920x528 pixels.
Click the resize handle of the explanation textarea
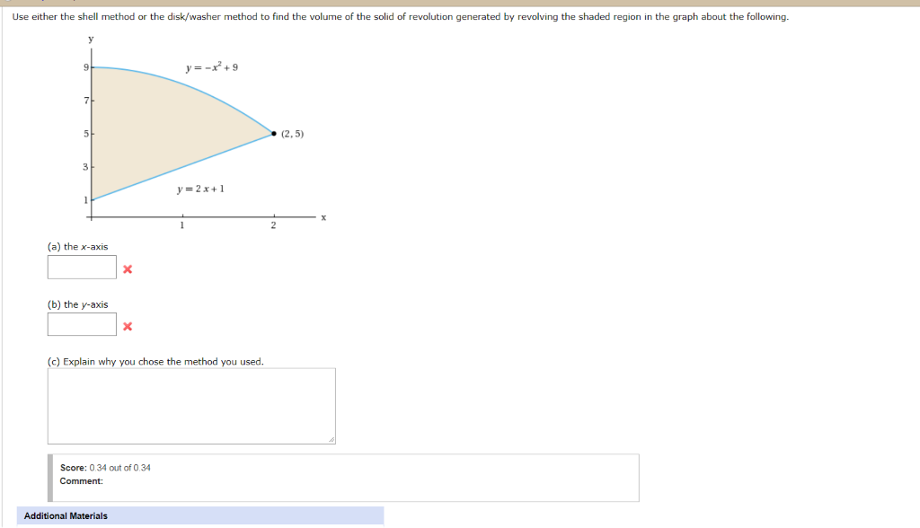pos(332,439)
